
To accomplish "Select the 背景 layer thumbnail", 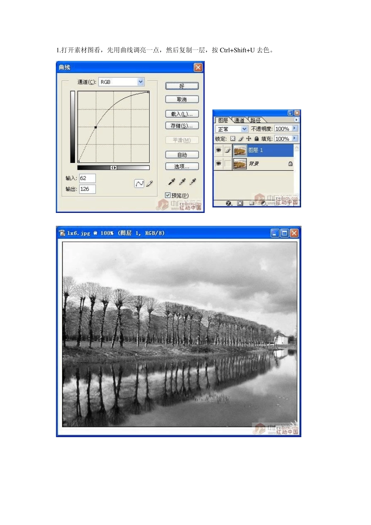I will pos(240,164).
